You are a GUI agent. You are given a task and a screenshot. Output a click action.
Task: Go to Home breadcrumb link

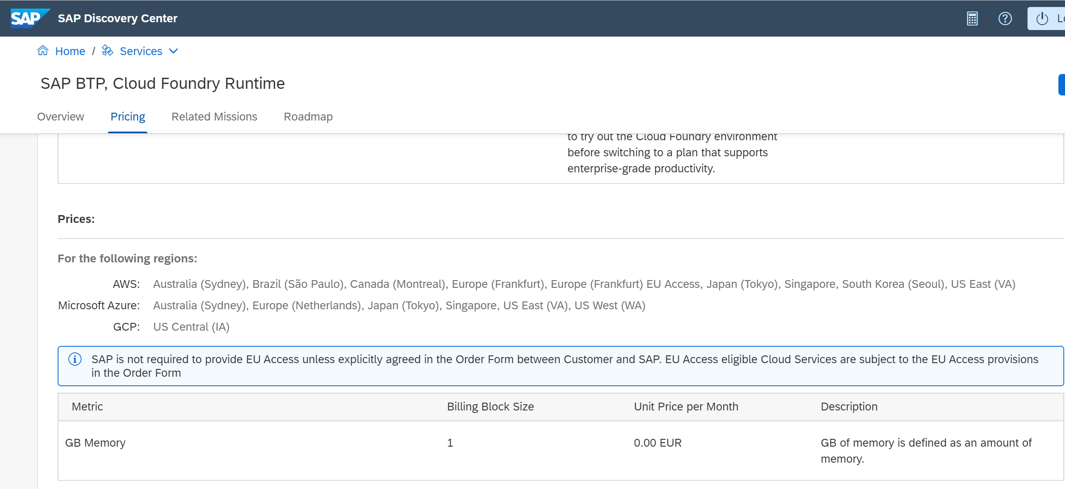[70, 51]
